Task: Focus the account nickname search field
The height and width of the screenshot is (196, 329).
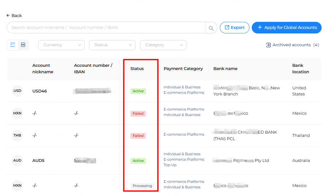Action: pyautogui.click(x=106, y=27)
